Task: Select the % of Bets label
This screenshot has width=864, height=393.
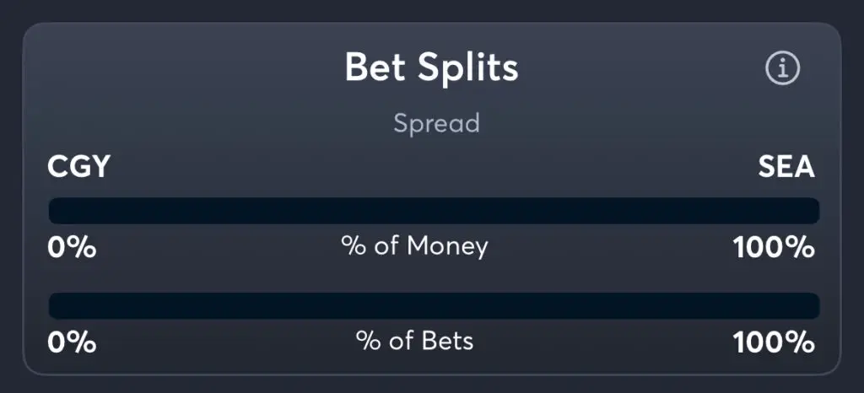Action: click(x=414, y=342)
